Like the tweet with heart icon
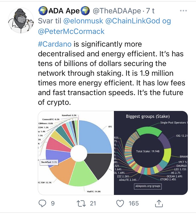This screenshot has width=196, height=217. [x=120, y=203]
